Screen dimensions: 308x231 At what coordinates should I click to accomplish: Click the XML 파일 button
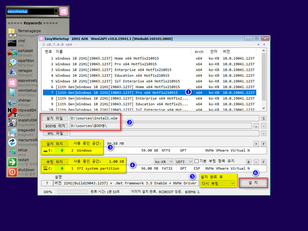(55, 133)
